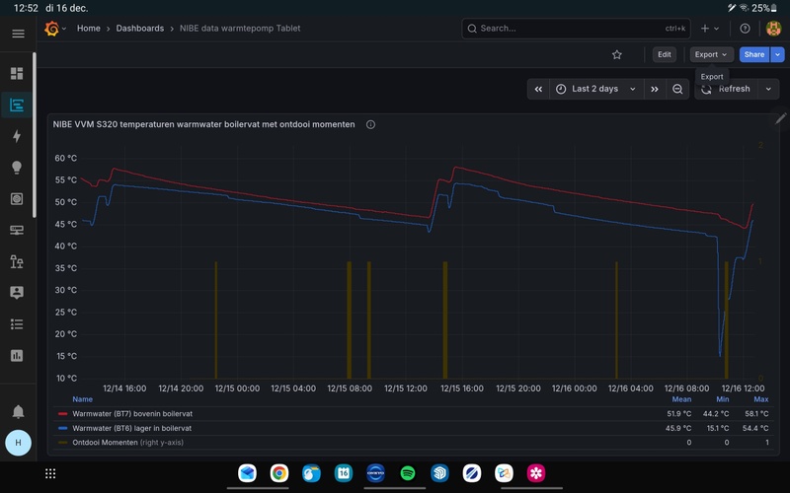Viewport: 790px width, 493px height.
Task: Click the 12/15 12:00 axis label
Action: tap(406, 388)
